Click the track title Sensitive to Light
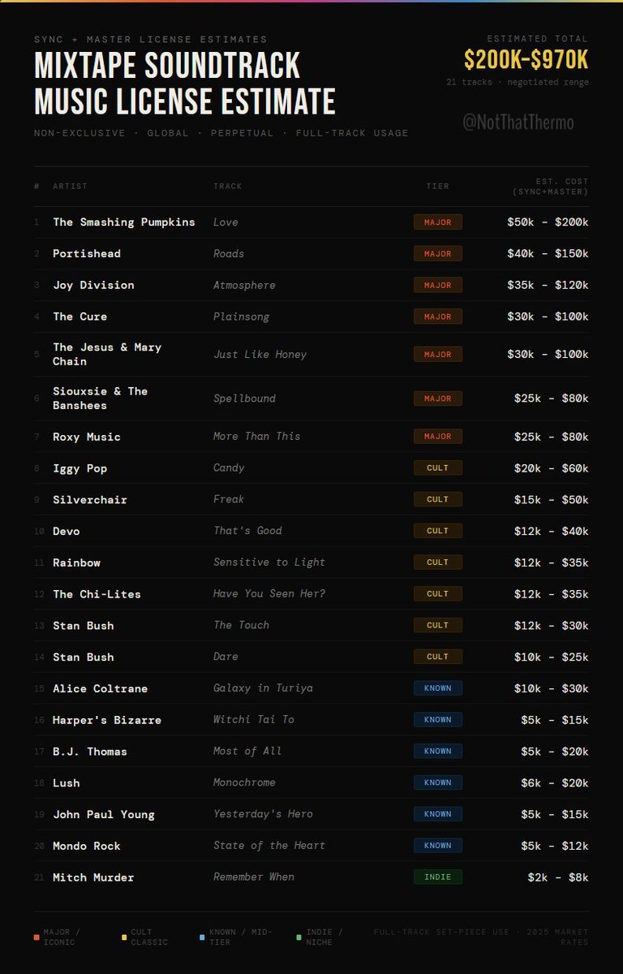This screenshot has height=974, width=623. coord(269,562)
